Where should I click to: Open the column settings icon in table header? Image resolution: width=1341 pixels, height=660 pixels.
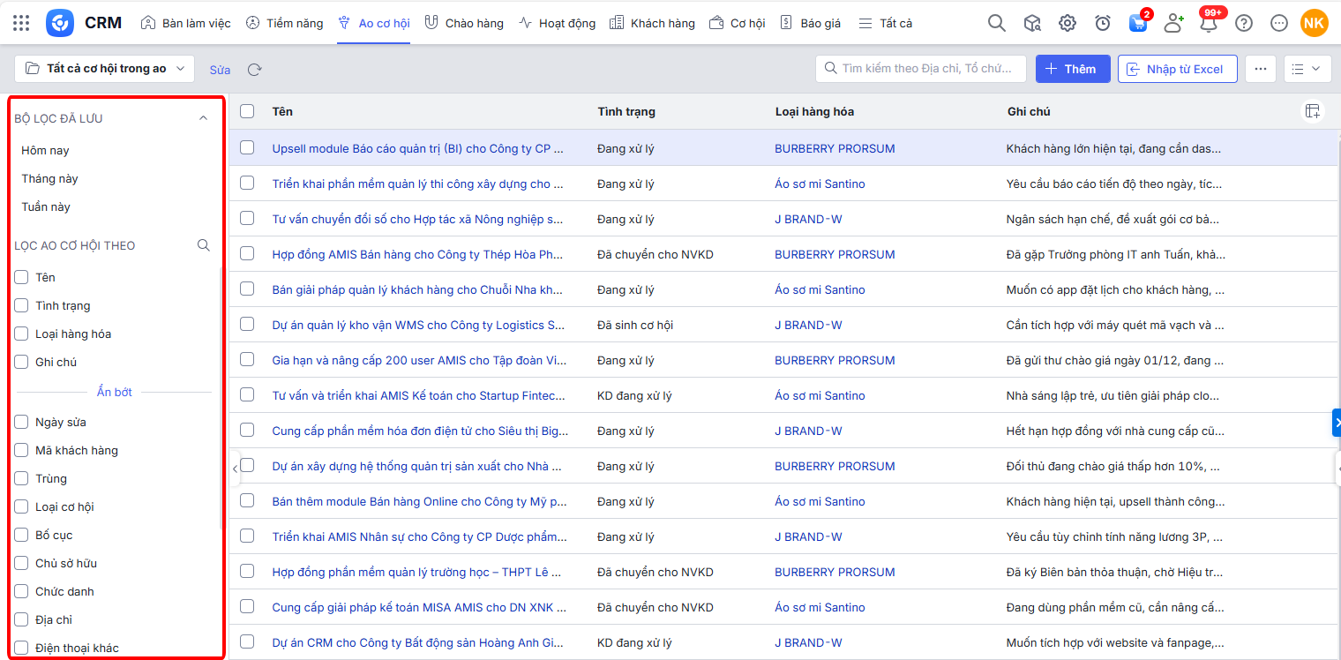(x=1313, y=111)
